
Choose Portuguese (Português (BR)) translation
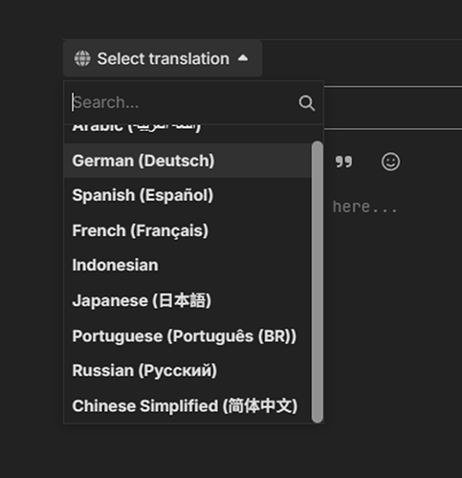[x=187, y=336]
